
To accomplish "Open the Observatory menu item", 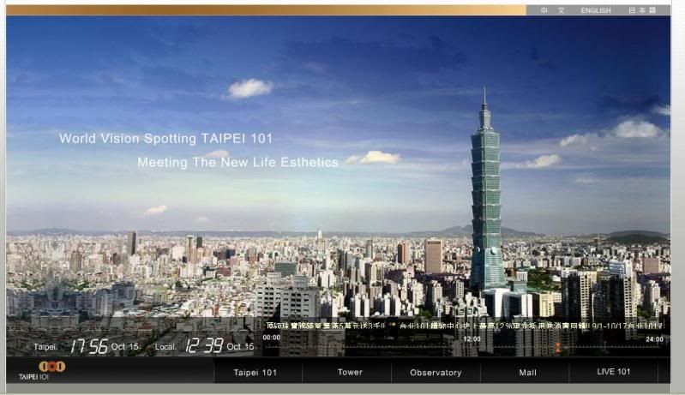I will tap(436, 373).
